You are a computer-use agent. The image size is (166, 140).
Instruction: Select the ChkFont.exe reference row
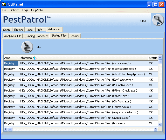click(83, 101)
